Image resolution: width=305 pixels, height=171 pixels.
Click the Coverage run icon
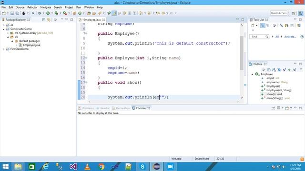tap(56, 13)
